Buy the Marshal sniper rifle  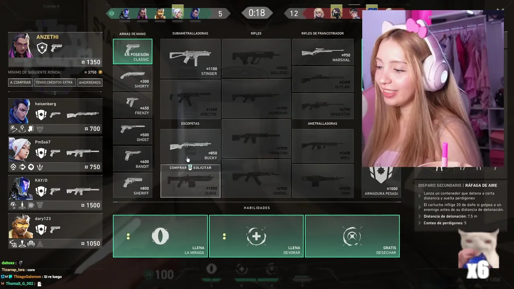(322, 51)
